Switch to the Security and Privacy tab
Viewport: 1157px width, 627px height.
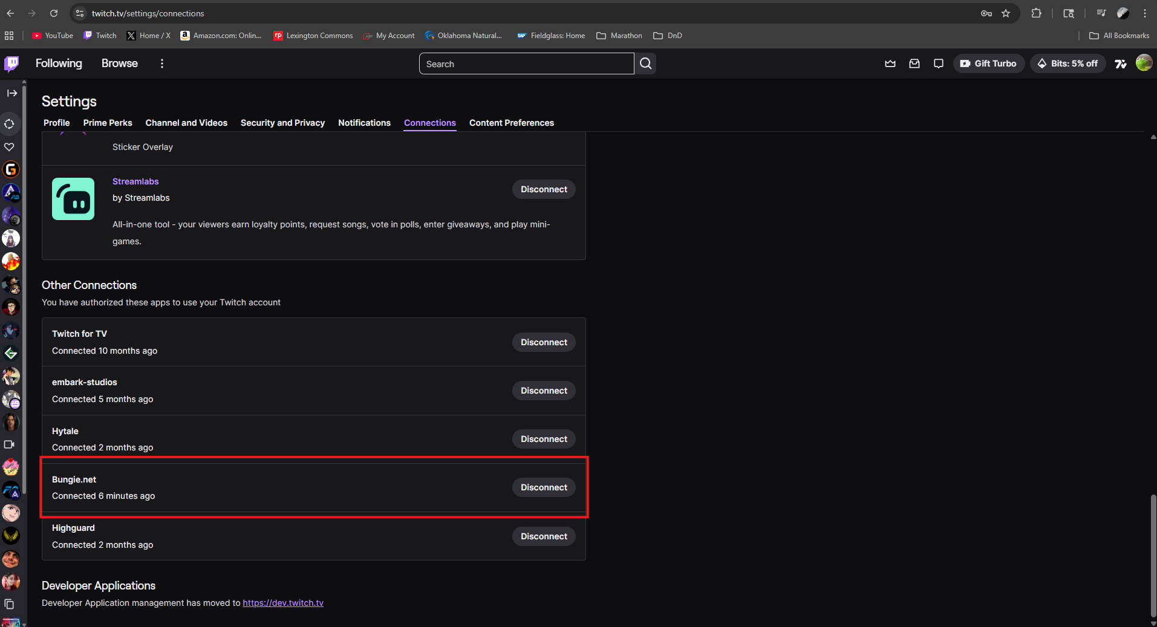(x=282, y=123)
